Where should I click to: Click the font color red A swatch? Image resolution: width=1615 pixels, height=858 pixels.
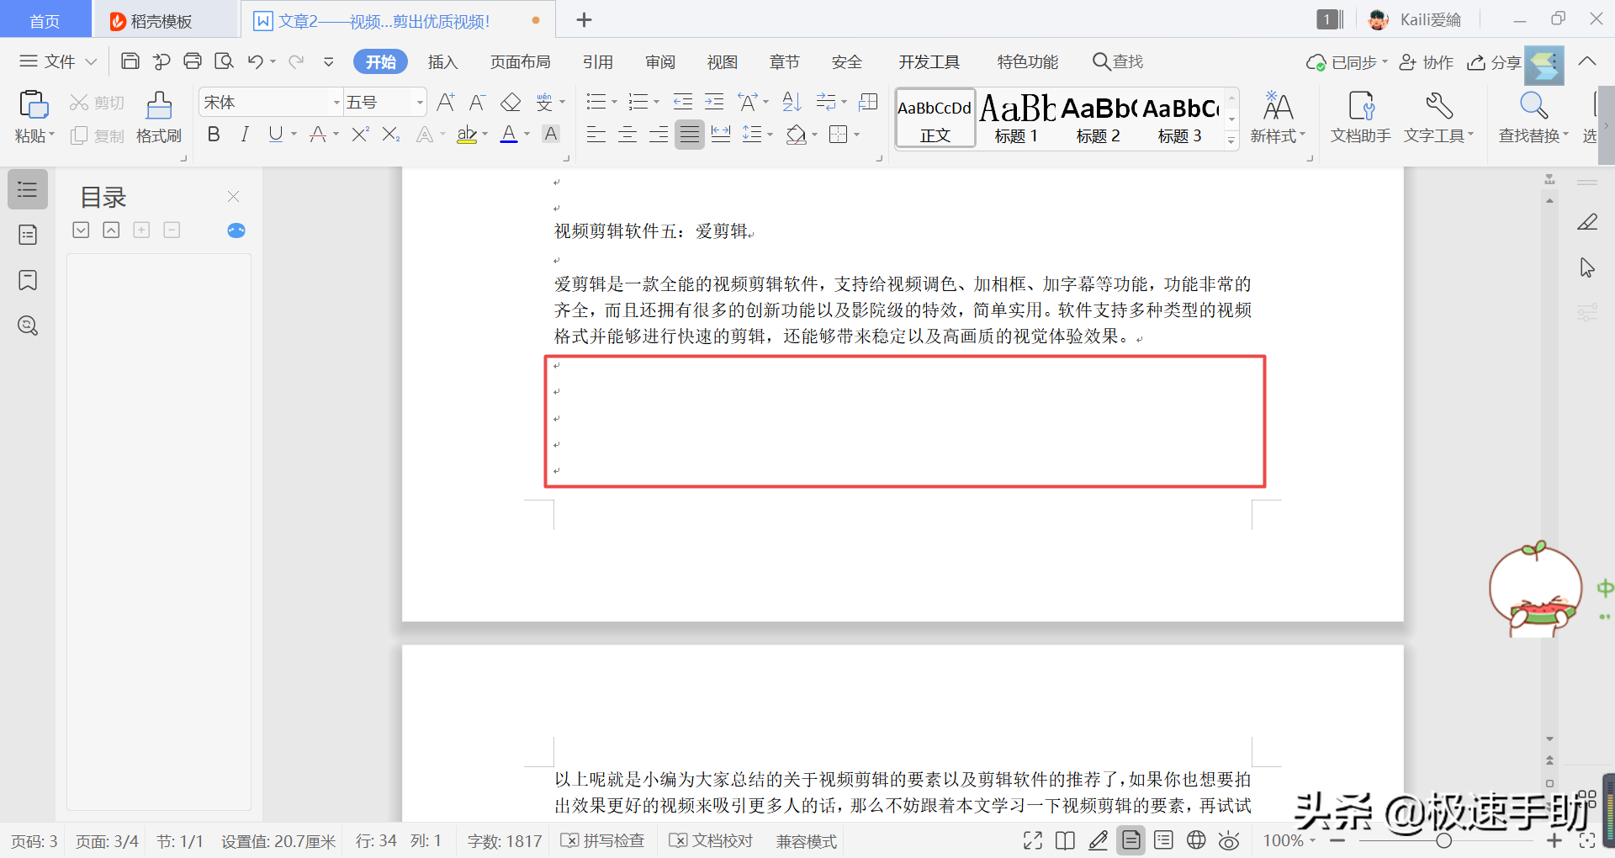coord(509,134)
